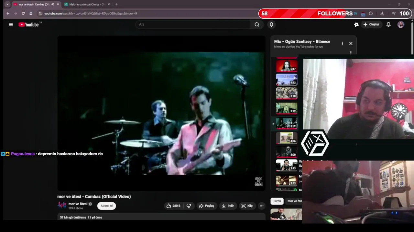414x232 pixels.
Task: Create a clip with Klip button
Action: click(247, 206)
